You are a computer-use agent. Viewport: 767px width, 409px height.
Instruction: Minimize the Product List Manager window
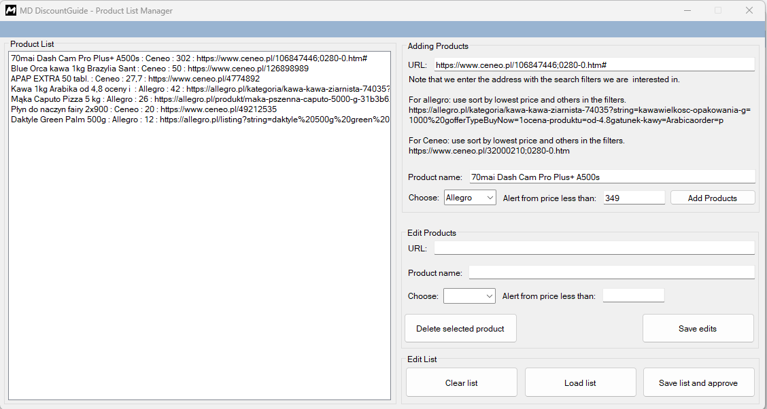(x=687, y=10)
